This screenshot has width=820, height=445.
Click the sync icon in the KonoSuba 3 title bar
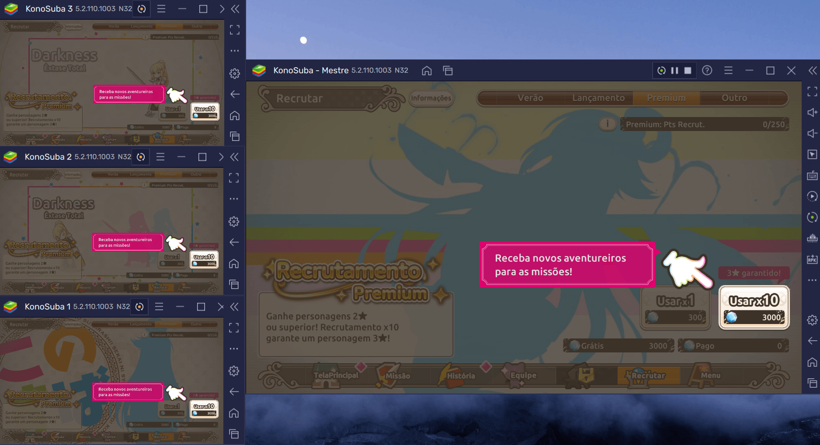(x=142, y=9)
